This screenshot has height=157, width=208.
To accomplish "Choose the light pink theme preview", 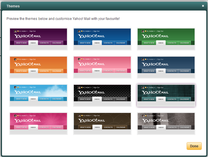I will pos(102,67).
